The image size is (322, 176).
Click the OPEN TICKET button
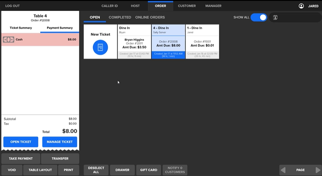click(21, 142)
